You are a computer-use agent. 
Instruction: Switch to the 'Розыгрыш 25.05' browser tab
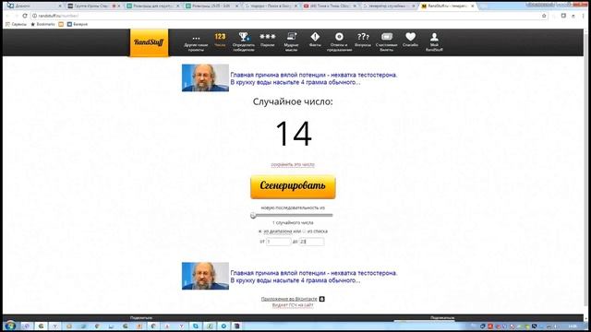click(211, 6)
